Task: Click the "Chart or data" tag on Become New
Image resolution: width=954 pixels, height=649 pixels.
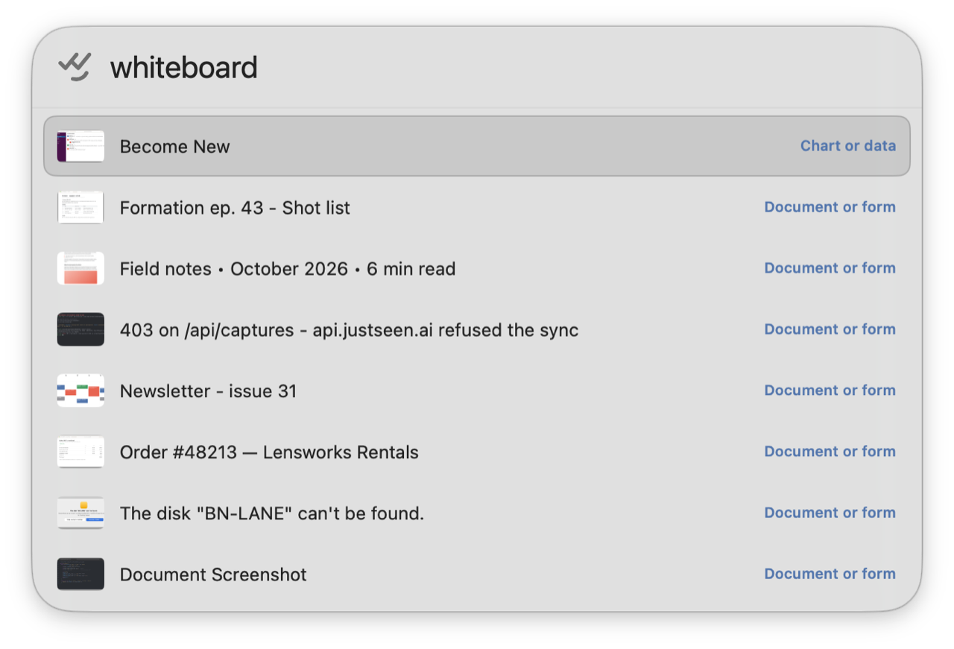Action: coord(848,146)
